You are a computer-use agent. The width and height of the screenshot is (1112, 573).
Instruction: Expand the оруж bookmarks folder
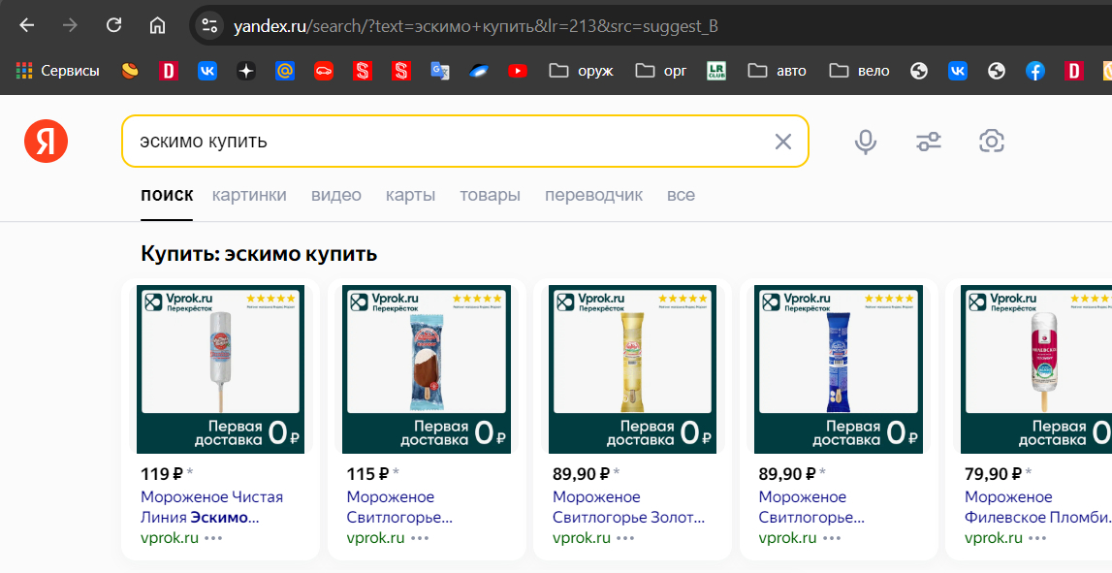[x=581, y=71]
